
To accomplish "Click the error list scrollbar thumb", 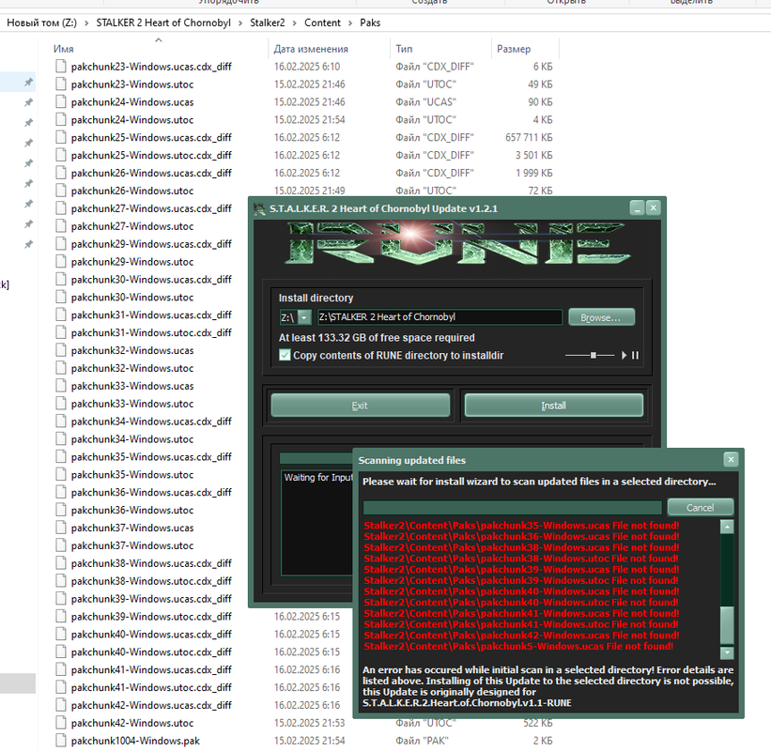I will [x=727, y=624].
